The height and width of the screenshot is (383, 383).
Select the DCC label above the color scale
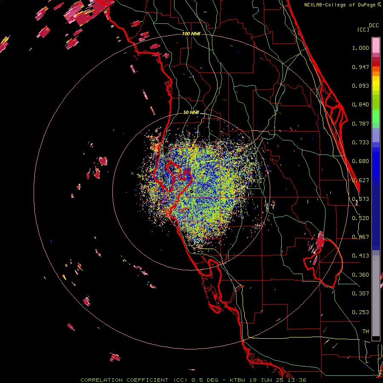pyautogui.click(x=374, y=26)
